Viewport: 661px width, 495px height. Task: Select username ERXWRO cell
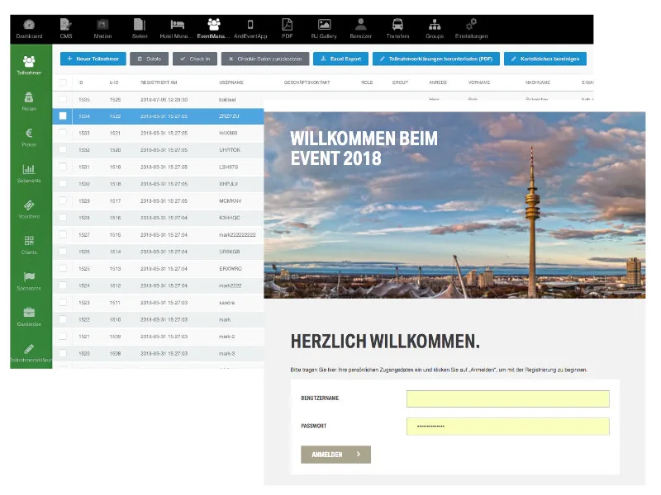tap(231, 269)
